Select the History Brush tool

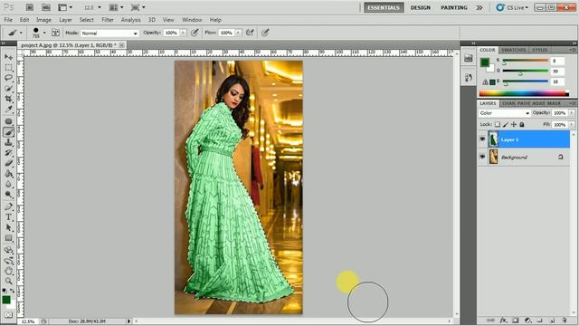[8, 153]
